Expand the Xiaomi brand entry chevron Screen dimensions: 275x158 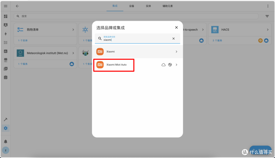click(x=176, y=52)
